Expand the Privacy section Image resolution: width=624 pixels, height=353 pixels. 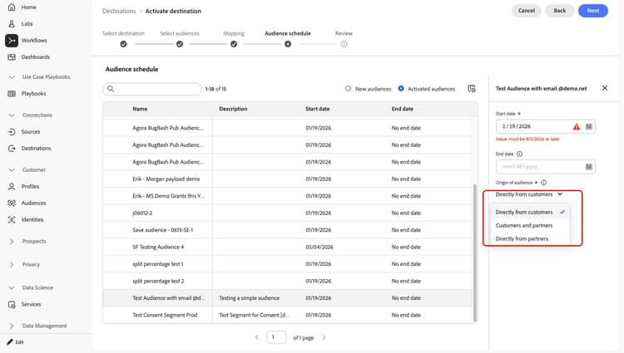point(12,264)
